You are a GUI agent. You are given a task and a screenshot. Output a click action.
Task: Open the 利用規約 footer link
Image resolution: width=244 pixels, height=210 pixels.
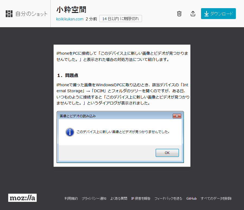(x=71, y=198)
